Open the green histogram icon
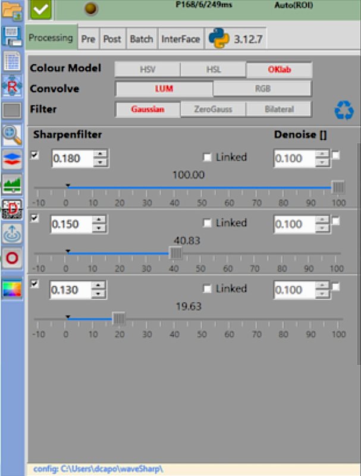This screenshot has height=476, width=361. pos(12,184)
